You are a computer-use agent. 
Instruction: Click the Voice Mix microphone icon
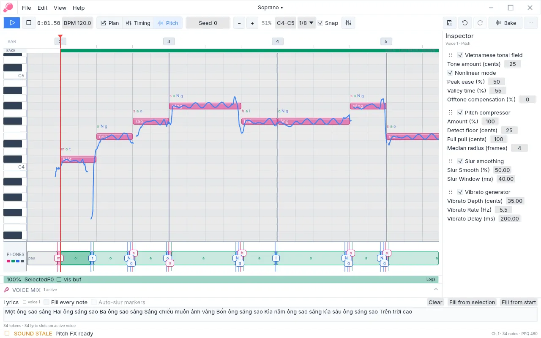click(6, 290)
